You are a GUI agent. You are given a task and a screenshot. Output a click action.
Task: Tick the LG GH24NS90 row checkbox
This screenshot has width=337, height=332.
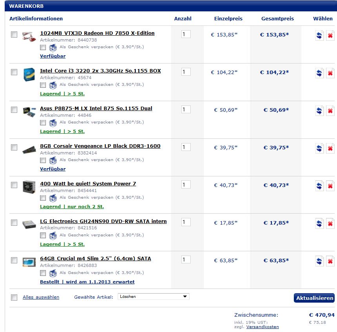(x=14, y=223)
